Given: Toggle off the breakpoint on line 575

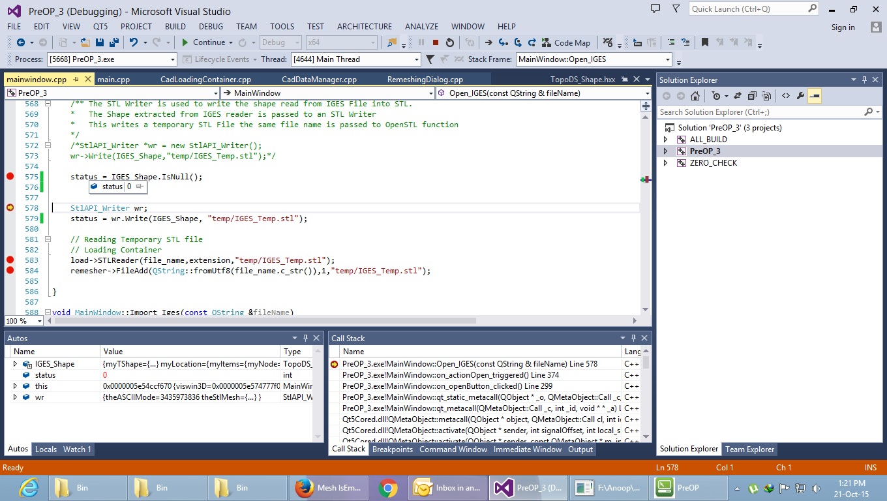Looking at the screenshot, I should pos(10,177).
